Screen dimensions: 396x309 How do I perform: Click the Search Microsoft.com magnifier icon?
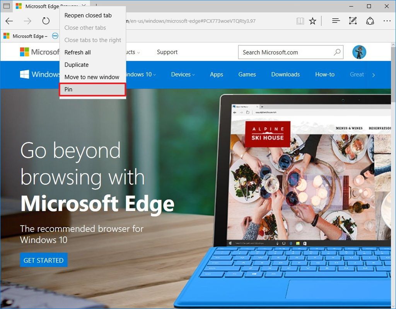(337, 52)
